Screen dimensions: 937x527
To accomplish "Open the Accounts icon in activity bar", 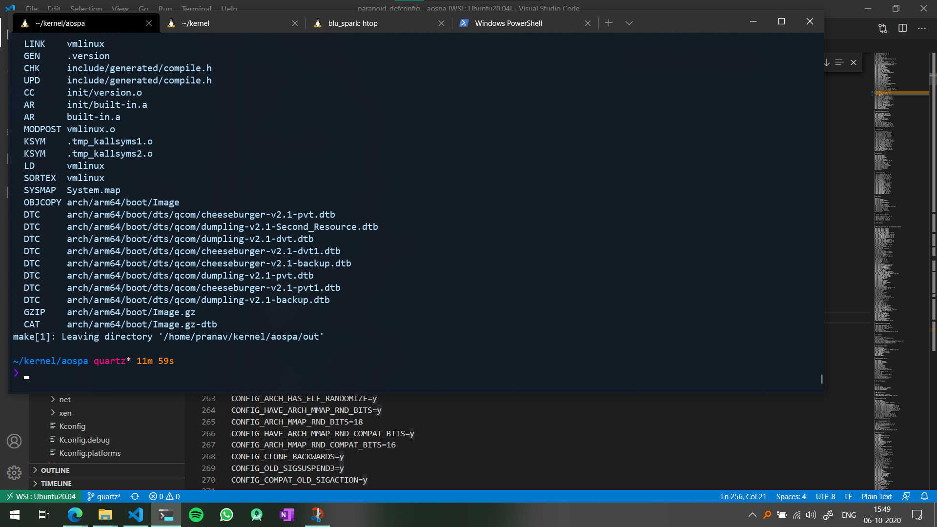I will click(x=14, y=441).
